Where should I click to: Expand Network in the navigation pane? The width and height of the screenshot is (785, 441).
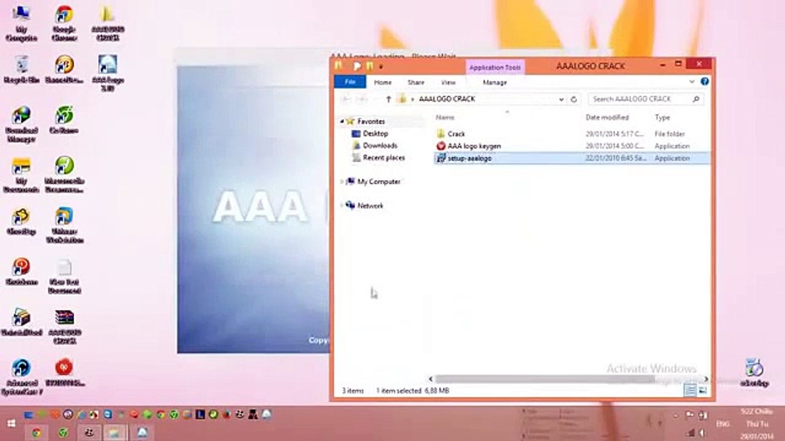coord(342,206)
